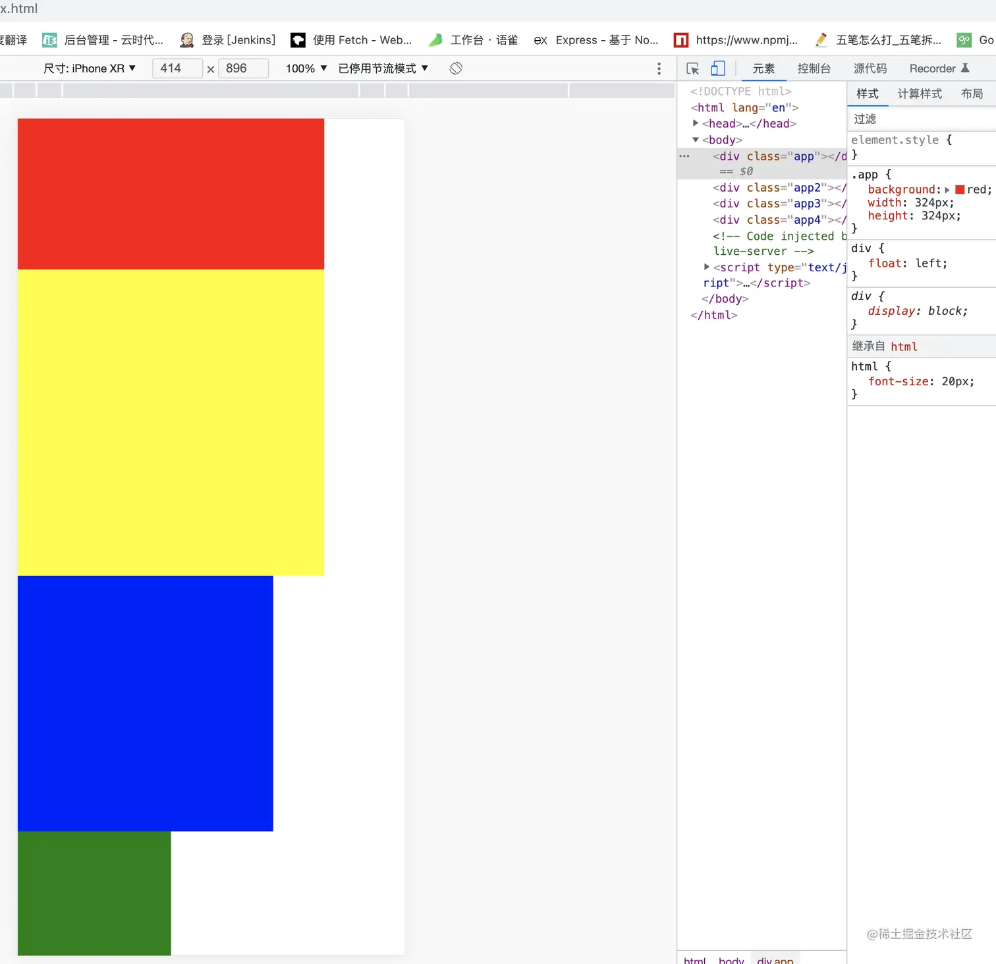Click the Jenkins bookmark icon
Screen dimensions: 996x964
(x=187, y=40)
